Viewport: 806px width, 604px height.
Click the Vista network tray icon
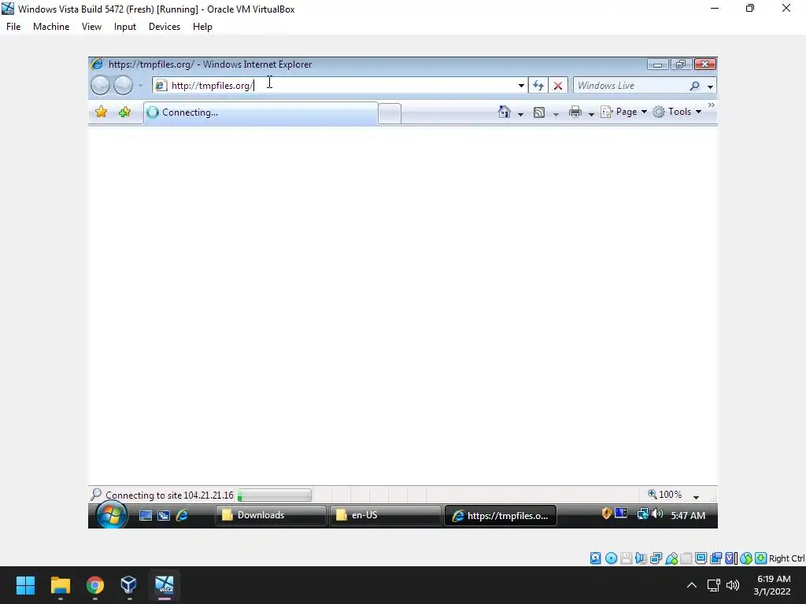(x=642, y=514)
